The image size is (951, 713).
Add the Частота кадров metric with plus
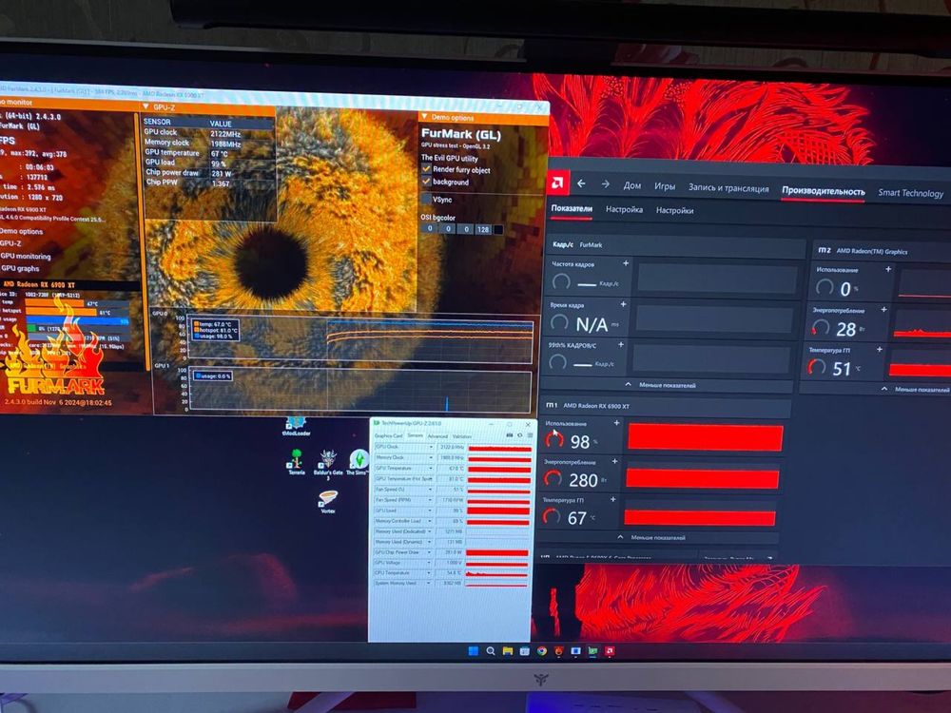626,263
